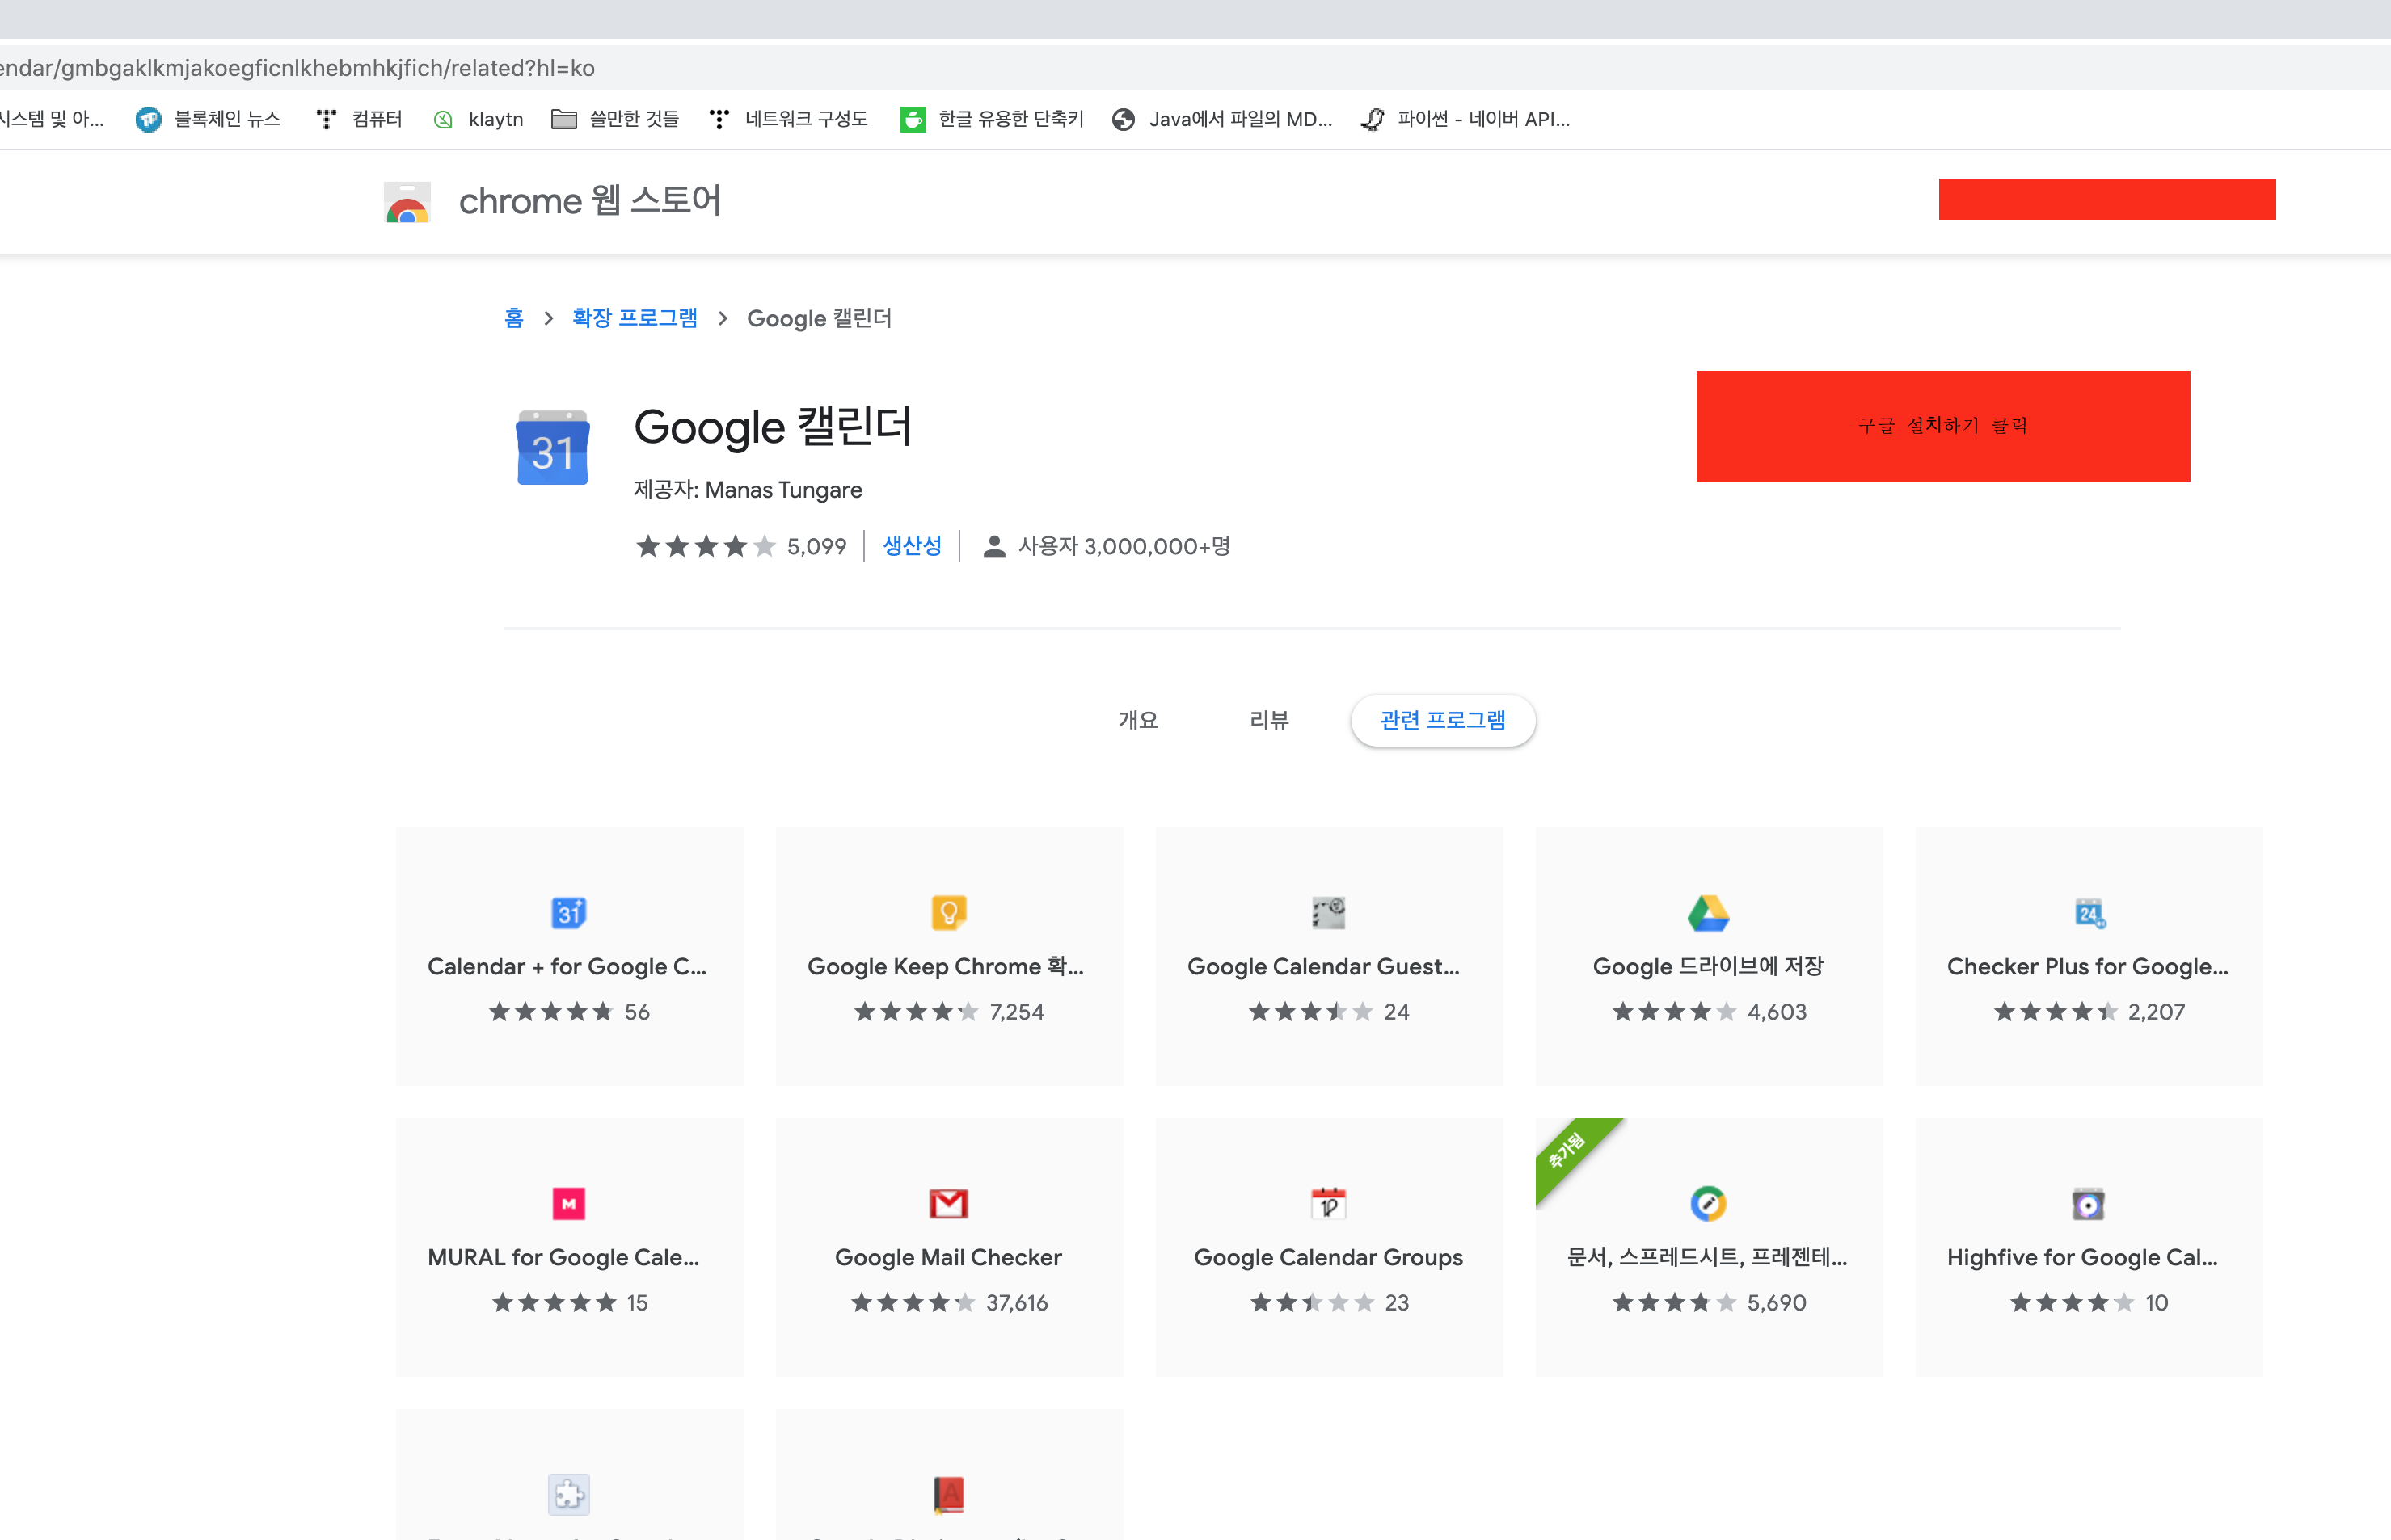Open the Calendar + for Google extension icon
The image size is (2391, 1540).
[x=568, y=912]
